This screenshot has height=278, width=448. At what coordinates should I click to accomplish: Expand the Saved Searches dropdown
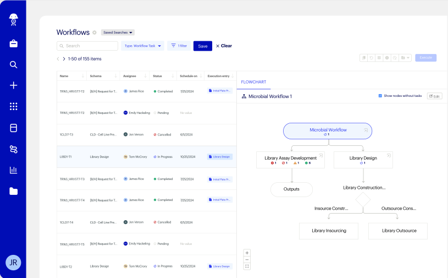coord(118,32)
